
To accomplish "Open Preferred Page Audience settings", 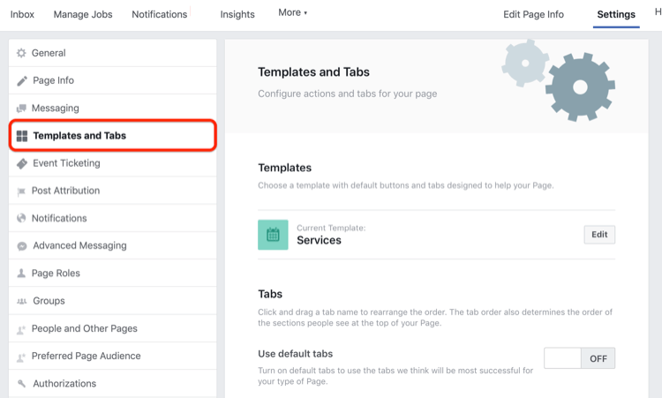I will pyautogui.click(x=113, y=356).
